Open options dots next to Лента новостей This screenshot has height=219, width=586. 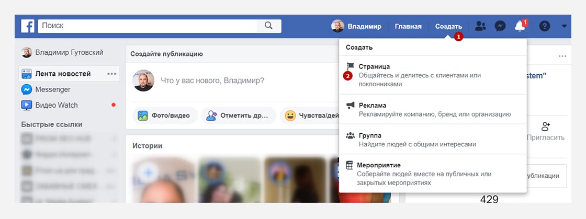[x=112, y=74]
